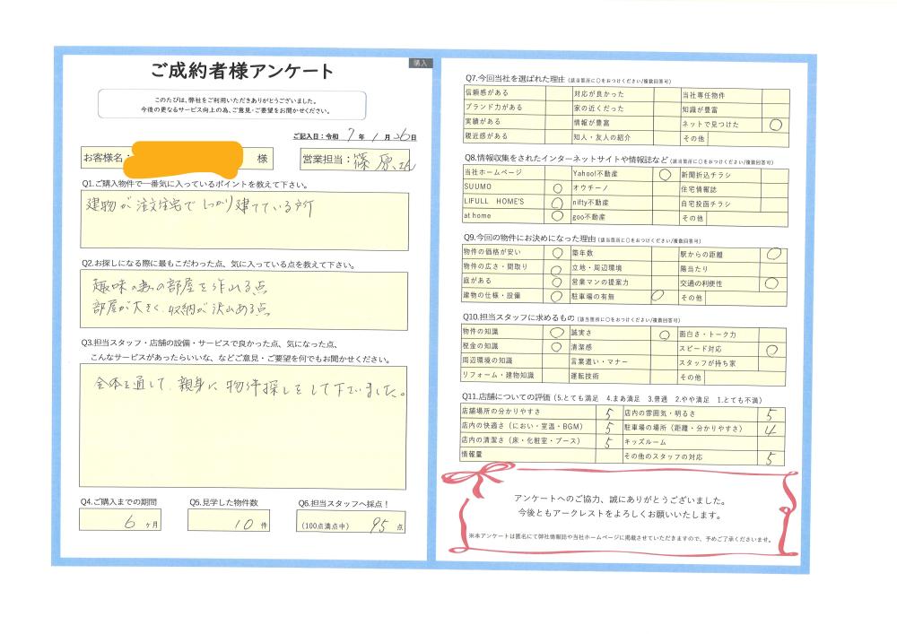The width and height of the screenshot is (897, 634).
Task: Click the small 購入 tag at top
Action: [x=421, y=63]
